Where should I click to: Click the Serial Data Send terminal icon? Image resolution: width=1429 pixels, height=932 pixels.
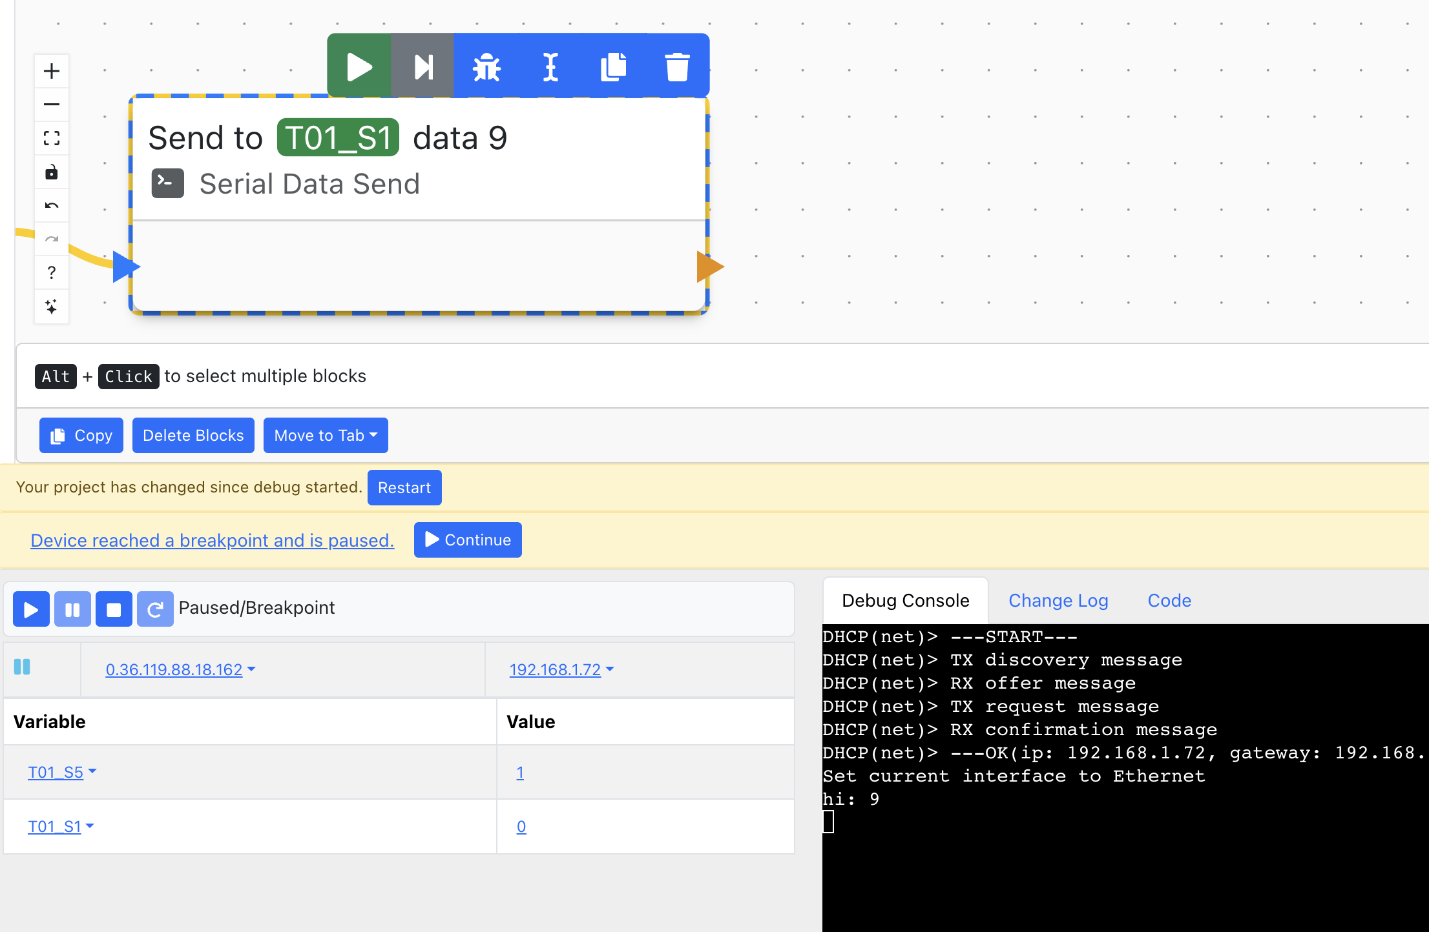tap(167, 183)
